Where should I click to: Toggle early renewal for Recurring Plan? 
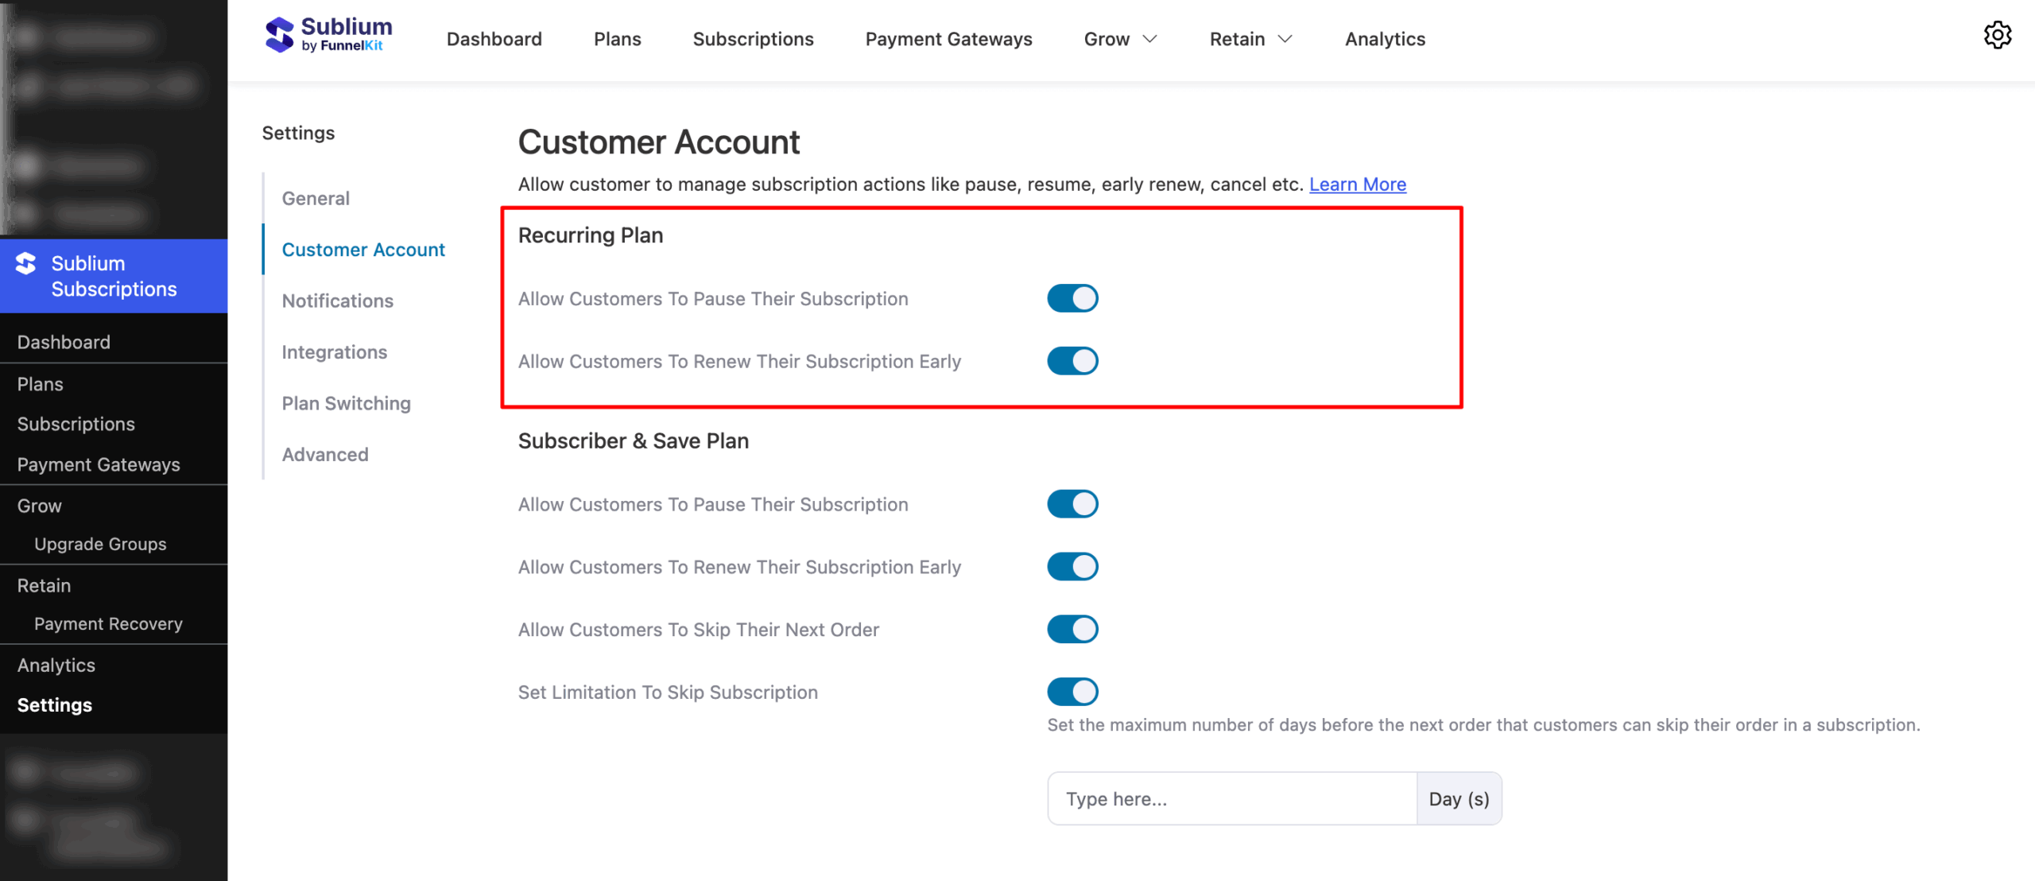[1072, 360]
